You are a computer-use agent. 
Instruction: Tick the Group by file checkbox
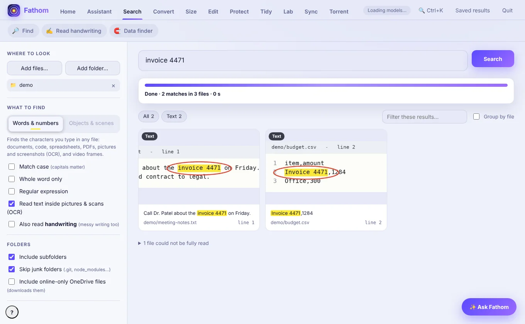(x=476, y=116)
